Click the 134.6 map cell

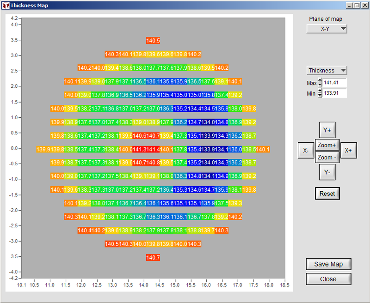[194, 190]
